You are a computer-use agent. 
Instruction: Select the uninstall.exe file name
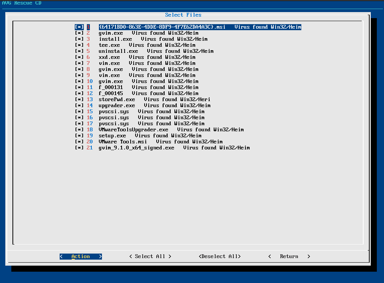pyautogui.click(x=118, y=51)
